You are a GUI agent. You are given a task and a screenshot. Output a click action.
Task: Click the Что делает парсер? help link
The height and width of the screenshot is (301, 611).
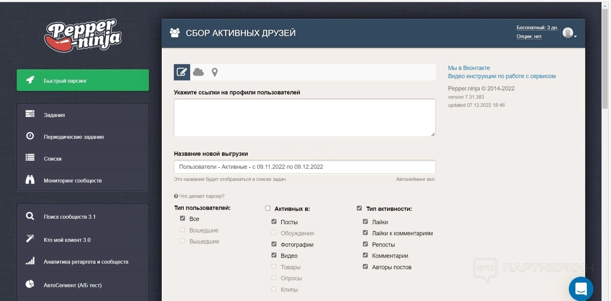pyautogui.click(x=202, y=196)
